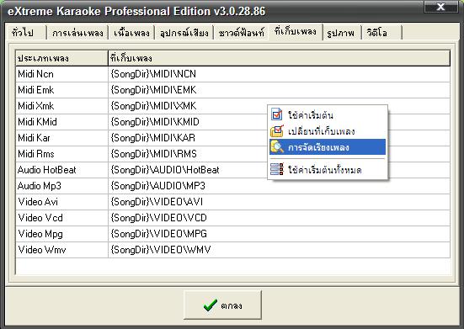Click path {SongDir}\VIDEO\VCD

coord(158,218)
